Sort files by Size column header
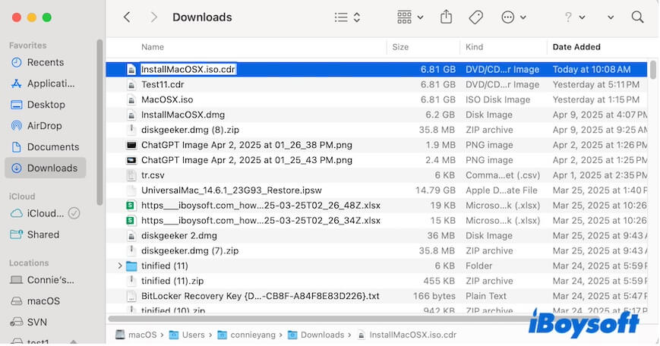The height and width of the screenshot is (346, 660). point(400,47)
